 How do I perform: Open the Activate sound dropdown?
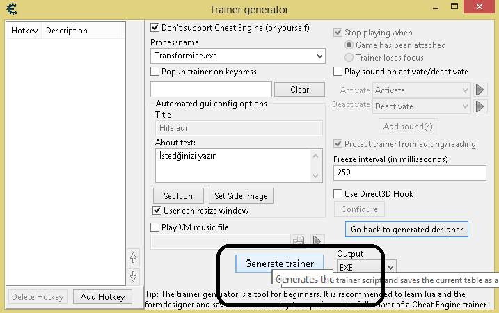pos(465,90)
